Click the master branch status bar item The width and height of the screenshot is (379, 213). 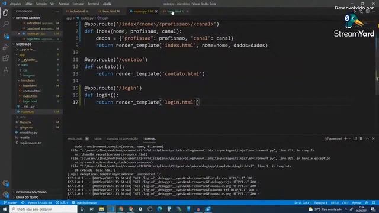point(11,202)
